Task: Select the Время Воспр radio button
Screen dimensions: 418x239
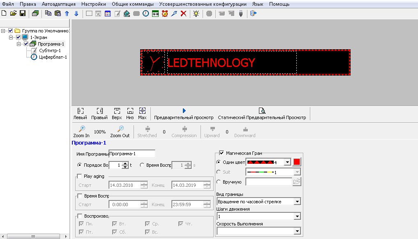Action: click(142, 165)
